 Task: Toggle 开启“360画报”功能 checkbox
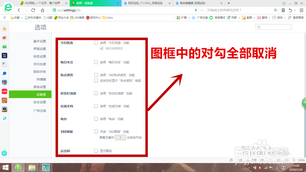point(96,131)
